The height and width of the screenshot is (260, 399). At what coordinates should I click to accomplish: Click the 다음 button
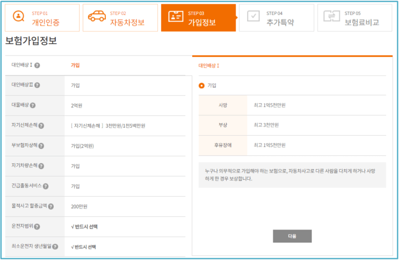pyautogui.click(x=292, y=236)
